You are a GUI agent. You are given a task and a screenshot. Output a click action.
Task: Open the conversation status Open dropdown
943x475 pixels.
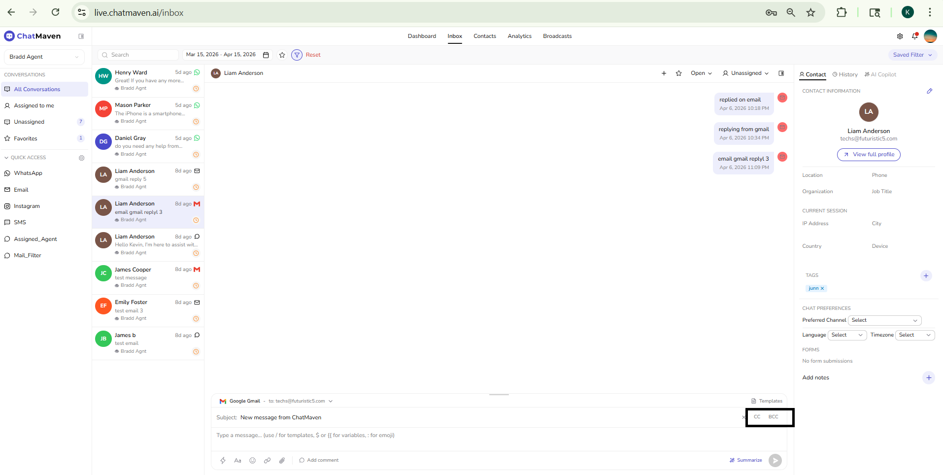701,73
